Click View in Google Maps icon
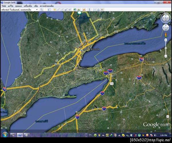Viewport: 172px width, 143px height. [x=102, y=10]
